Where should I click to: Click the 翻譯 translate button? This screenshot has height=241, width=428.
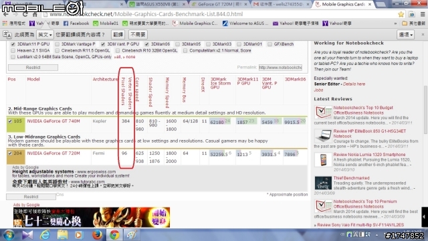point(118,35)
